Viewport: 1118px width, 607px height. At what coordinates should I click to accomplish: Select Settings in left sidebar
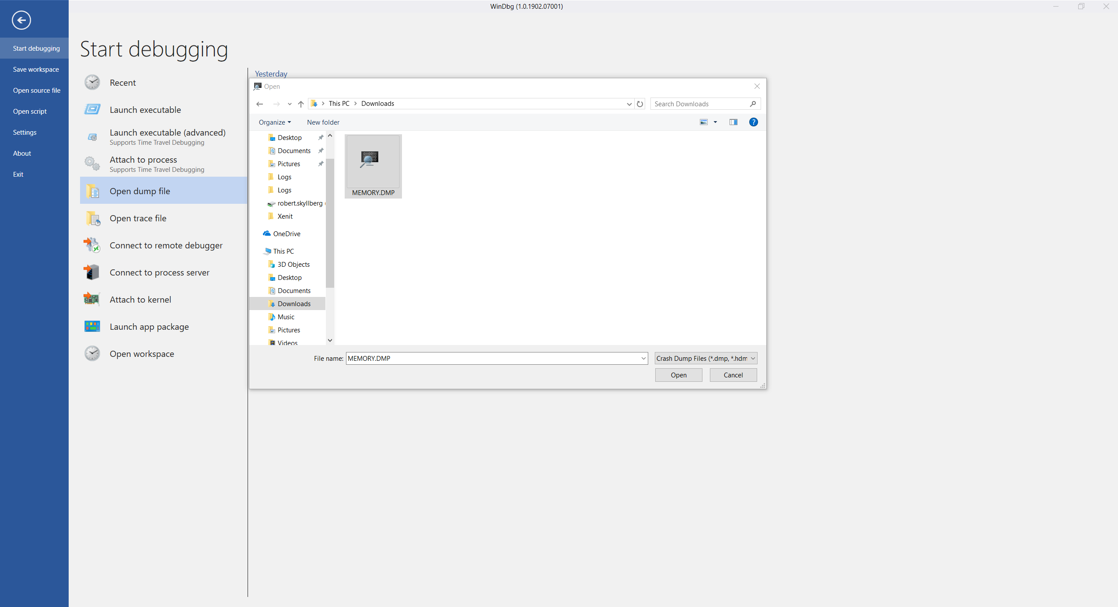coord(25,132)
